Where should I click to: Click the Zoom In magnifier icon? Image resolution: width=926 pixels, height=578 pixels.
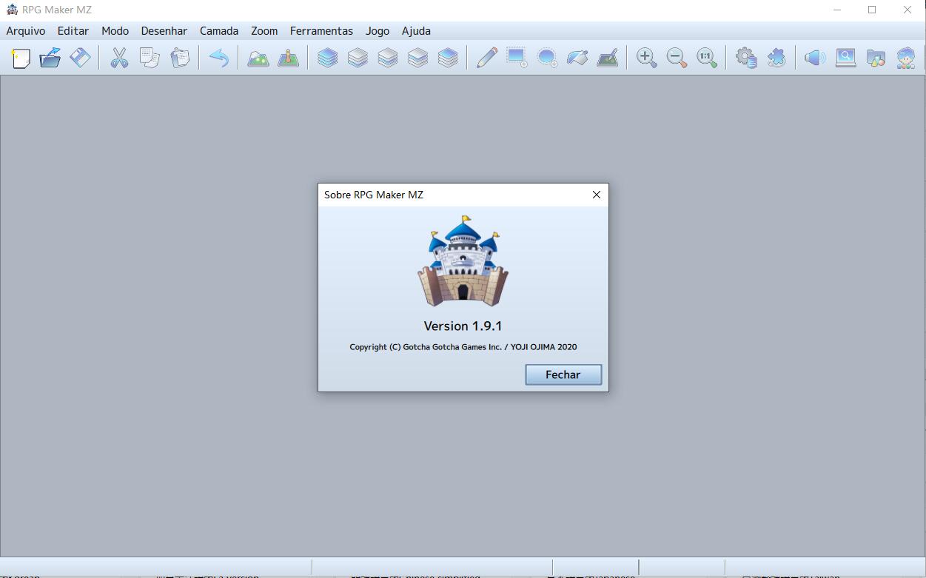pyautogui.click(x=646, y=58)
